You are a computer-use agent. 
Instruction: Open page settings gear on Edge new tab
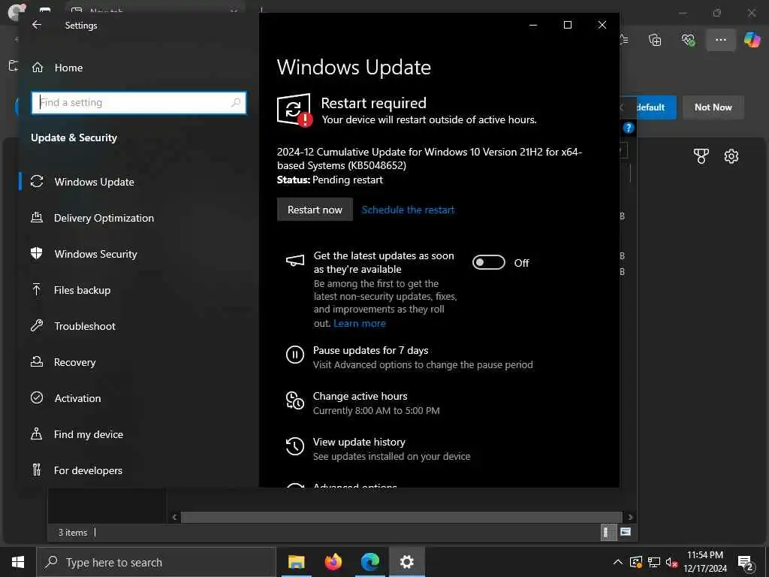coord(731,156)
